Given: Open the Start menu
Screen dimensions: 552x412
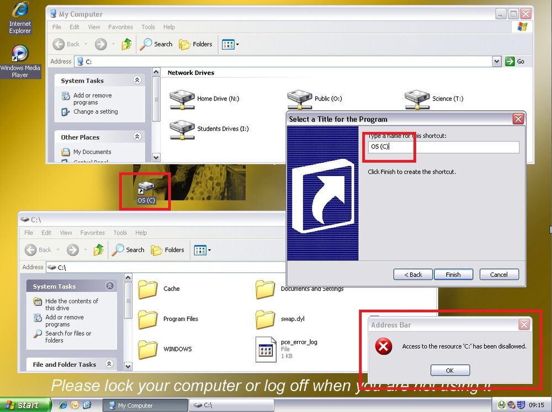Looking at the screenshot, I should [25, 405].
